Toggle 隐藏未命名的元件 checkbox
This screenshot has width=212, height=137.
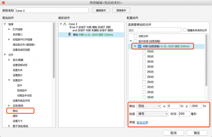[185, 30]
